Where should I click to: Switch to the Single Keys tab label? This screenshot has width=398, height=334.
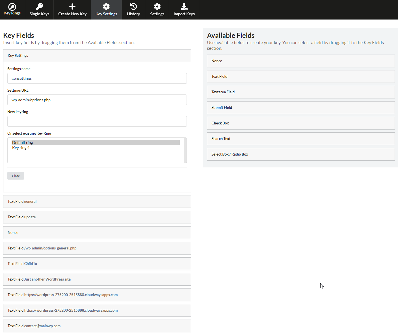39,14
